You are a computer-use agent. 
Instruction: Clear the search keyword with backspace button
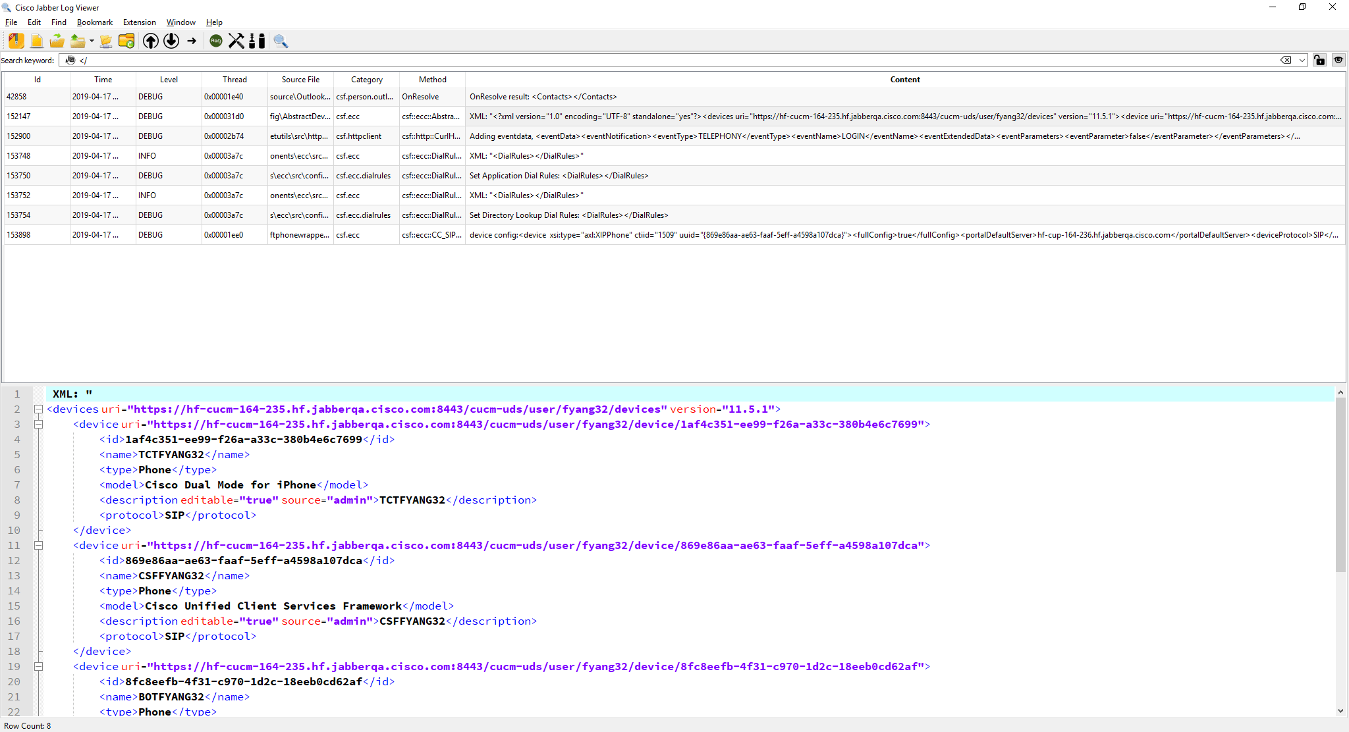pos(1286,60)
